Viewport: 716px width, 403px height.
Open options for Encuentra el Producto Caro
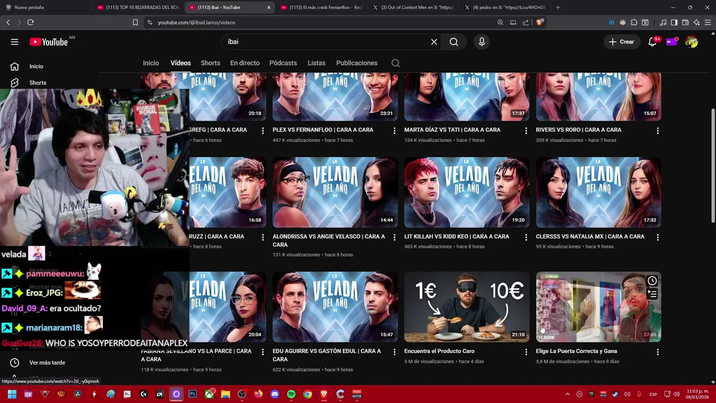[526, 352]
